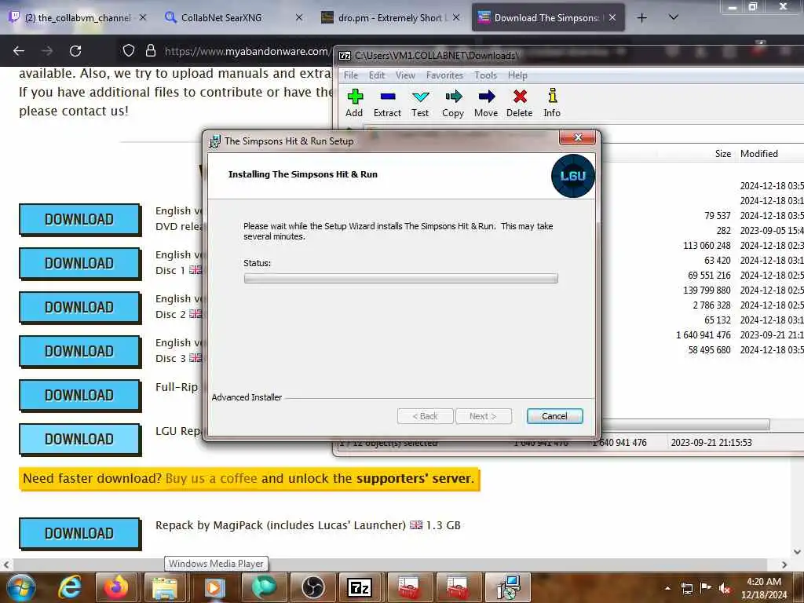The height and width of the screenshot is (603, 804).
Task: Click the Move icon in 7-Zip toolbar
Action: 485,103
